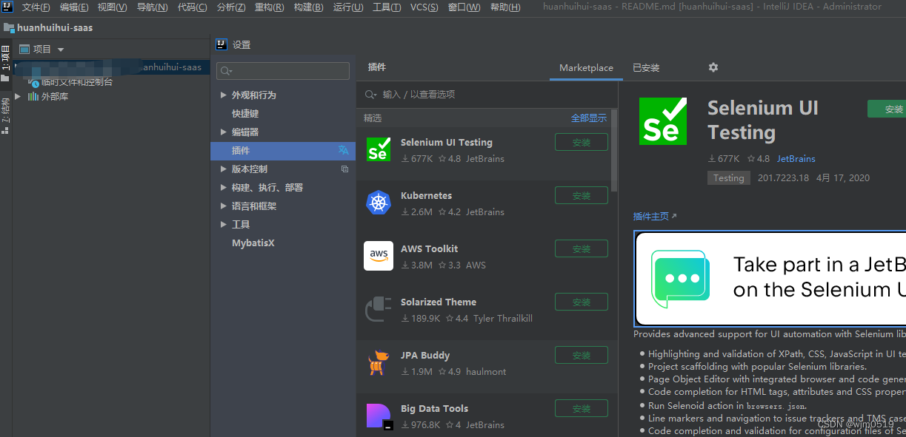Focus the plugin search input field
The height and width of the screenshot is (437, 906).
pos(487,95)
